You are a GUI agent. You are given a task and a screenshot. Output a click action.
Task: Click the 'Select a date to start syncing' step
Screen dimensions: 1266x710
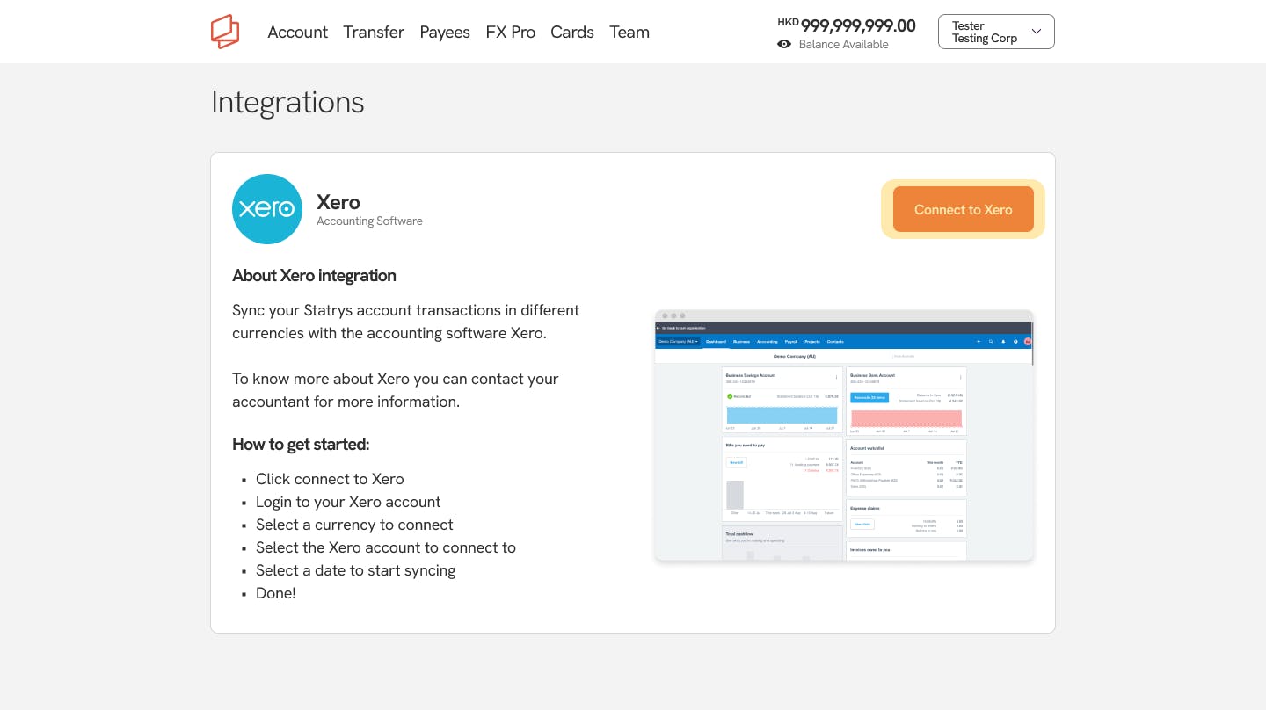(355, 570)
